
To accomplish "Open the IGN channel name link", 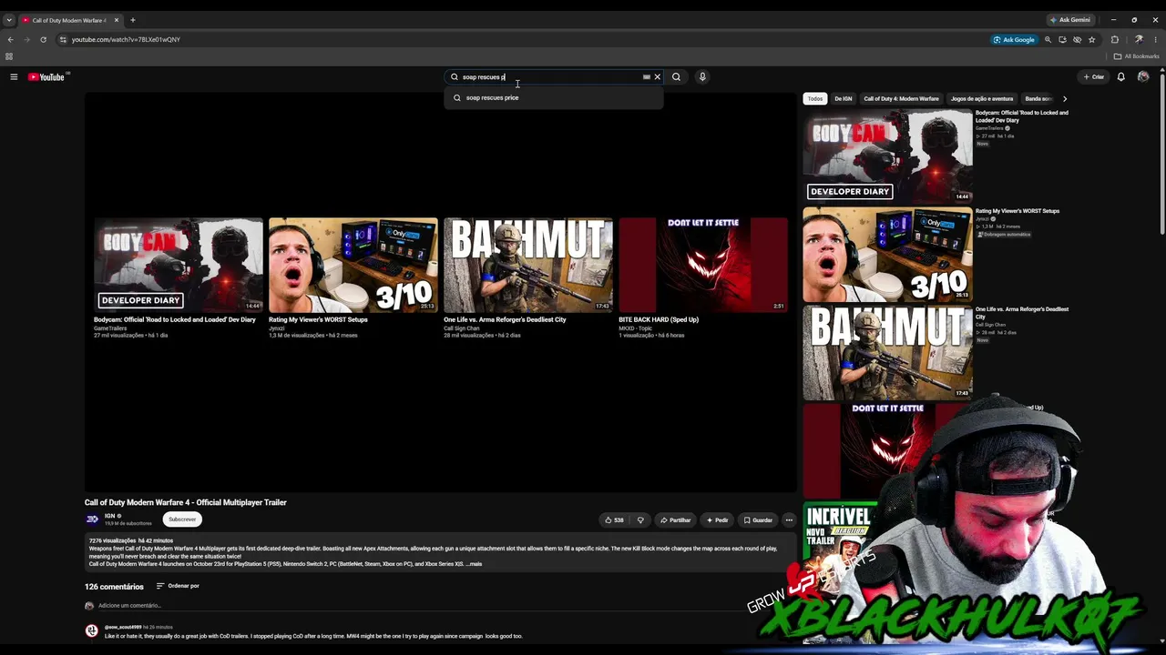I will click(109, 516).
